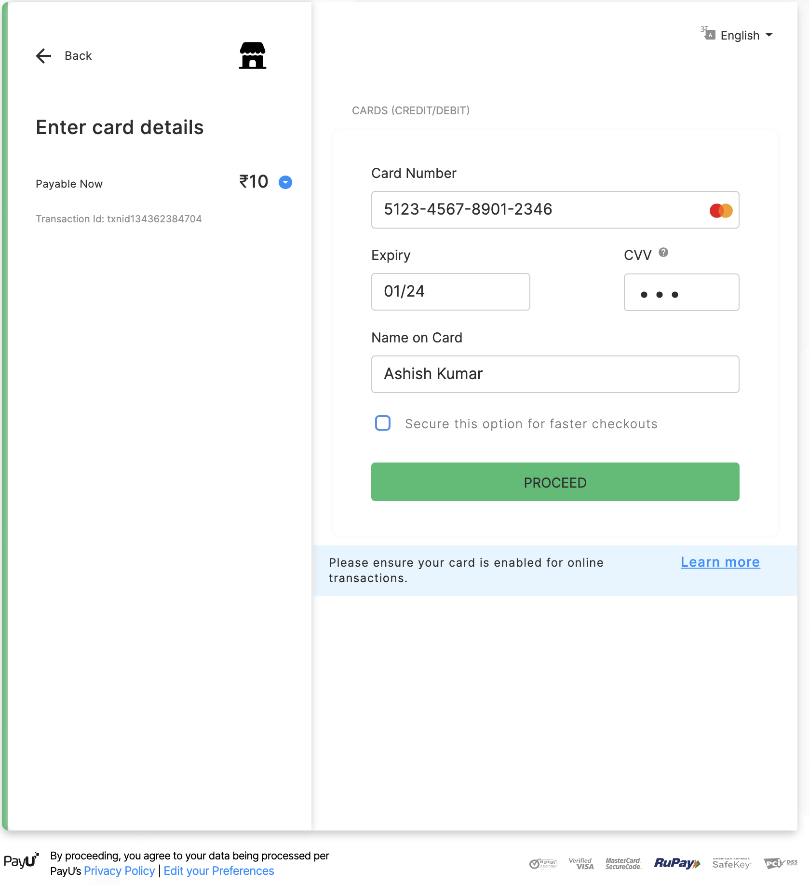Click the PayU logo in footer

tap(21, 861)
